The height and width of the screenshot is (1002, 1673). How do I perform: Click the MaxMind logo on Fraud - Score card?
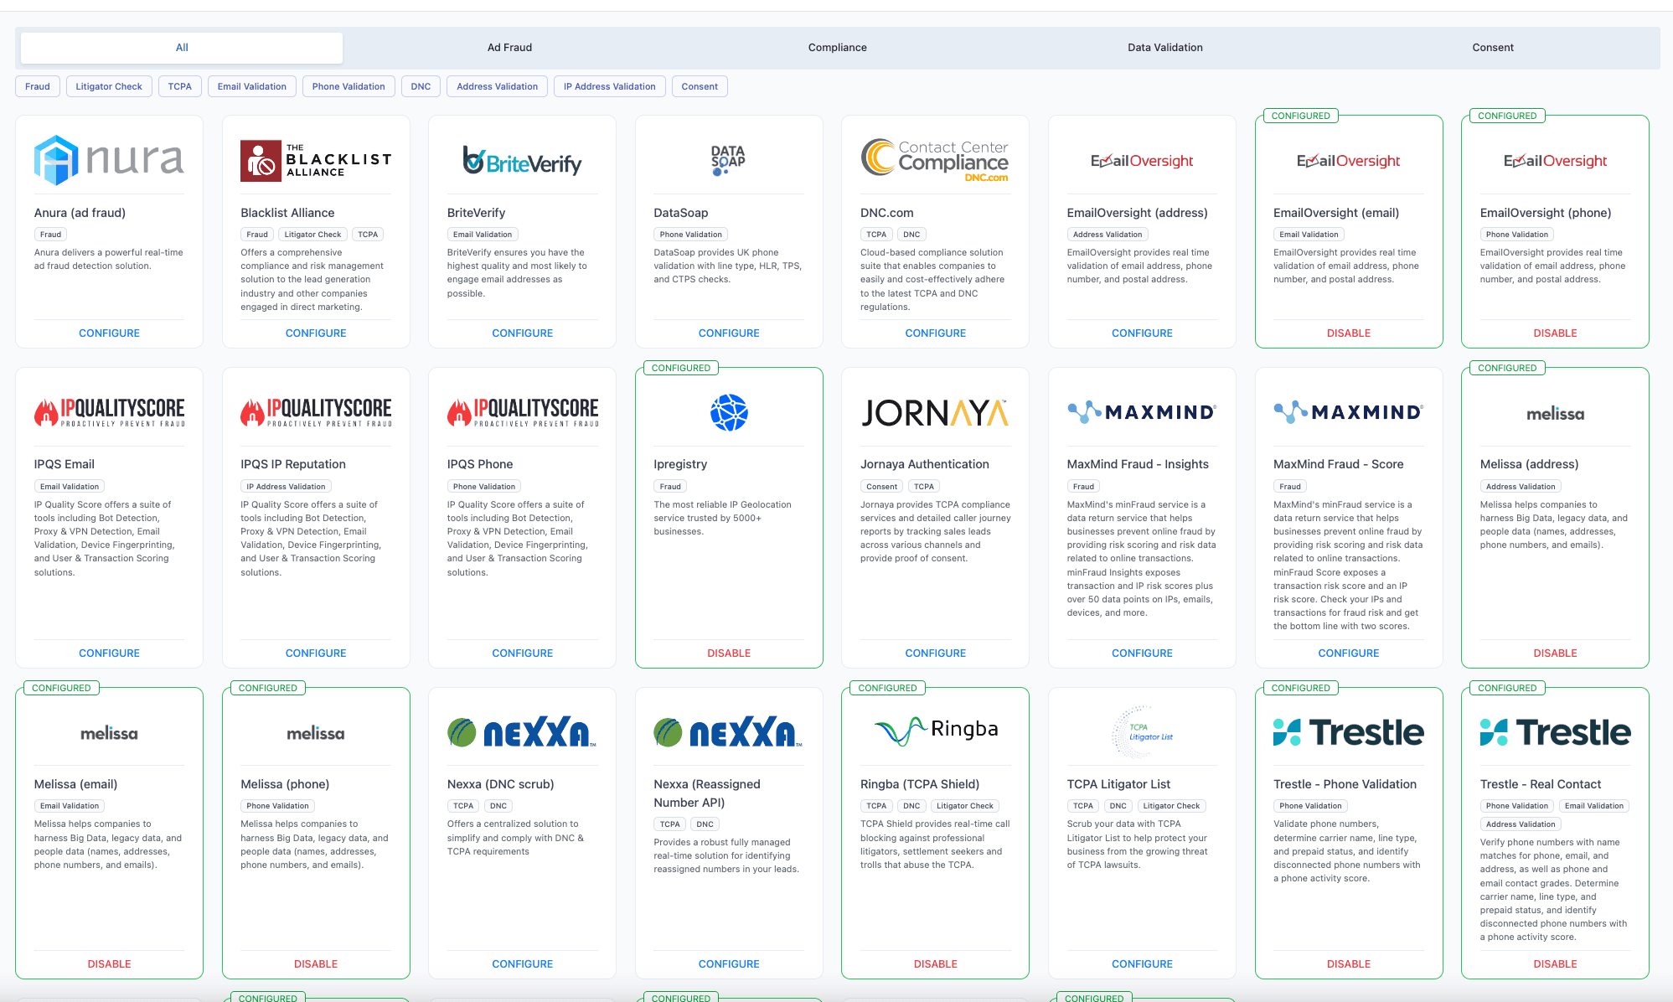coord(1348,411)
